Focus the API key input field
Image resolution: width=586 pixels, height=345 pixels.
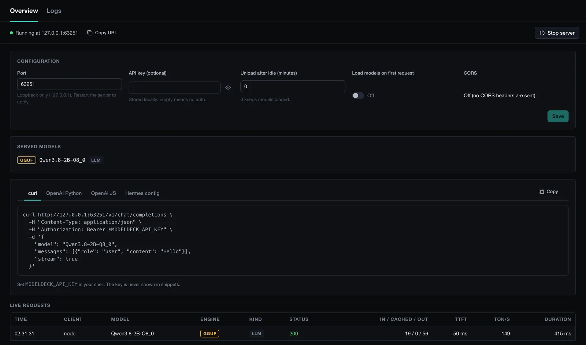click(x=175, y=87)
